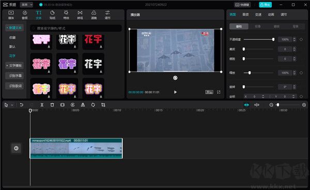The image size is (310, 190).
Task: Toggle the opacity keyframe diamond
Action: (x=301, y=40)
